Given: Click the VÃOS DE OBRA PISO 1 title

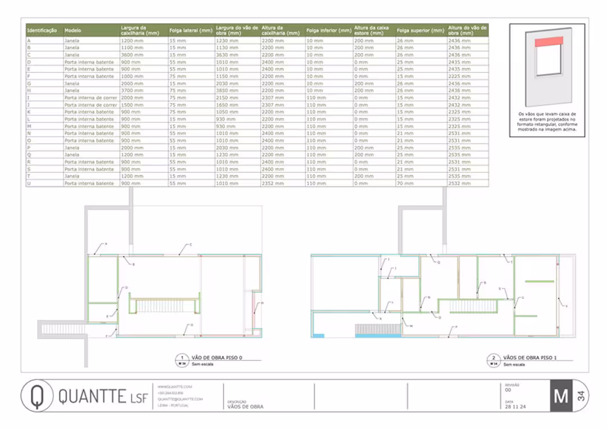Looking at the screenshot, I should pyautogui.click(x=529, y=358).
